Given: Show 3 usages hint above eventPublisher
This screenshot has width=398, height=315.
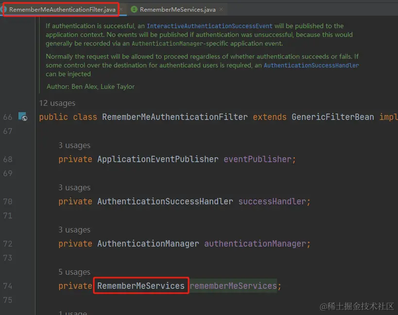Looking at the screenshot, I should [74, 145].
